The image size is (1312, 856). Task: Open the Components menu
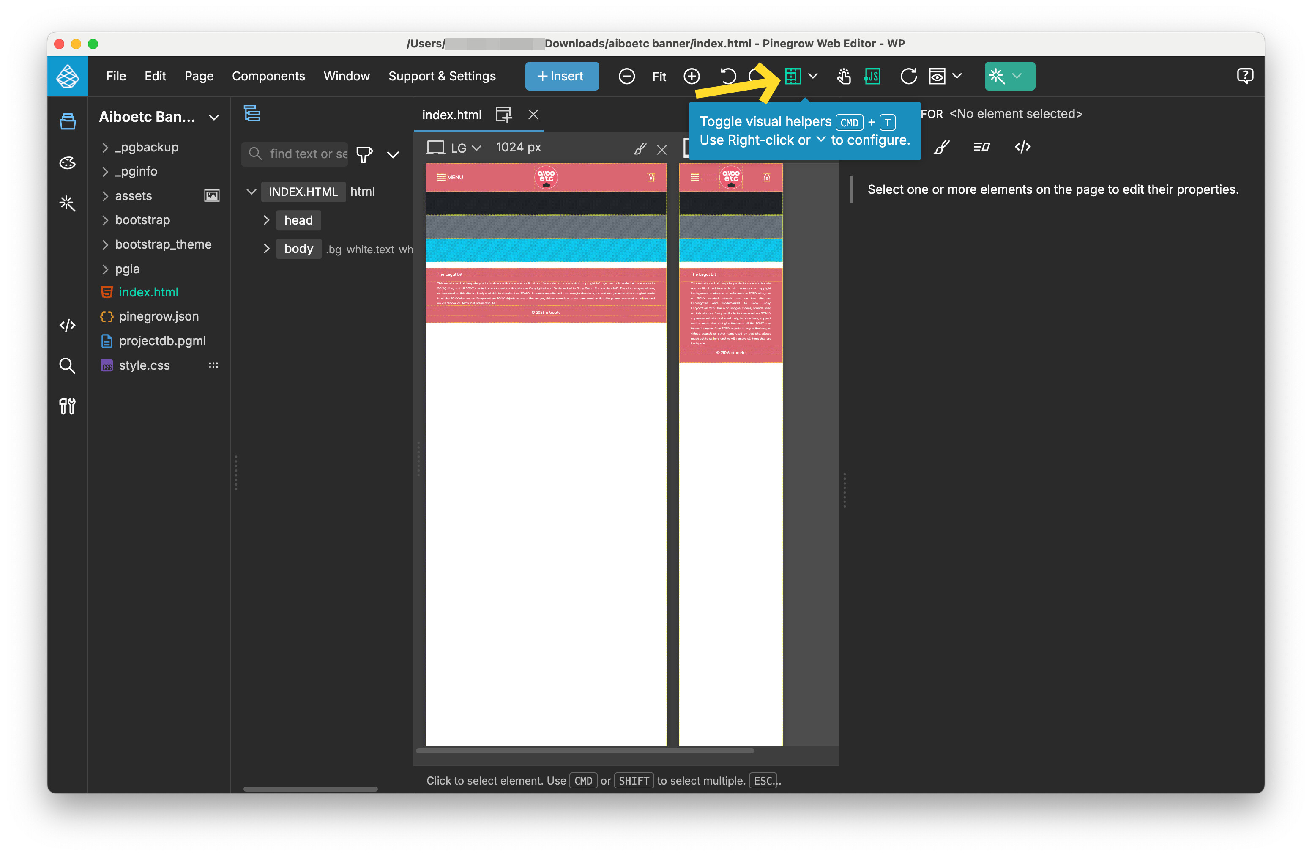(268, 76)
